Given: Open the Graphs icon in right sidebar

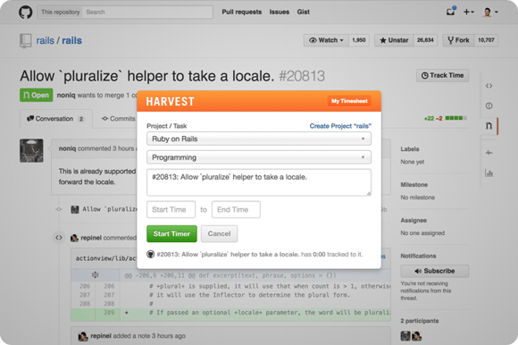Looking at the screenshot, I should click(489, 172).
